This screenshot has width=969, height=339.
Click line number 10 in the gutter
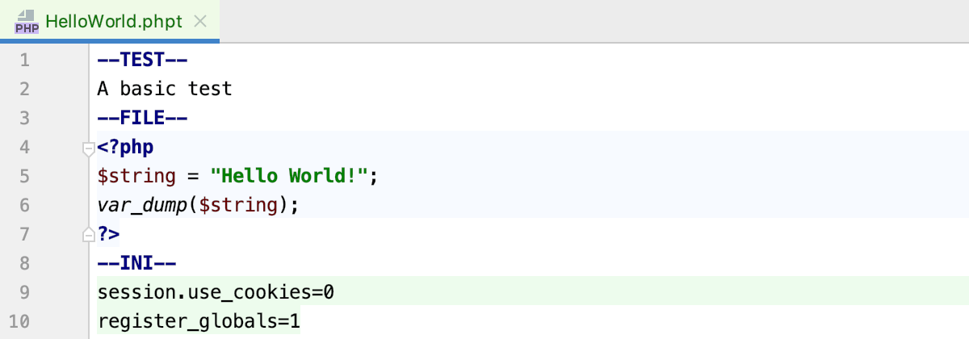click(x=19, y=321)
